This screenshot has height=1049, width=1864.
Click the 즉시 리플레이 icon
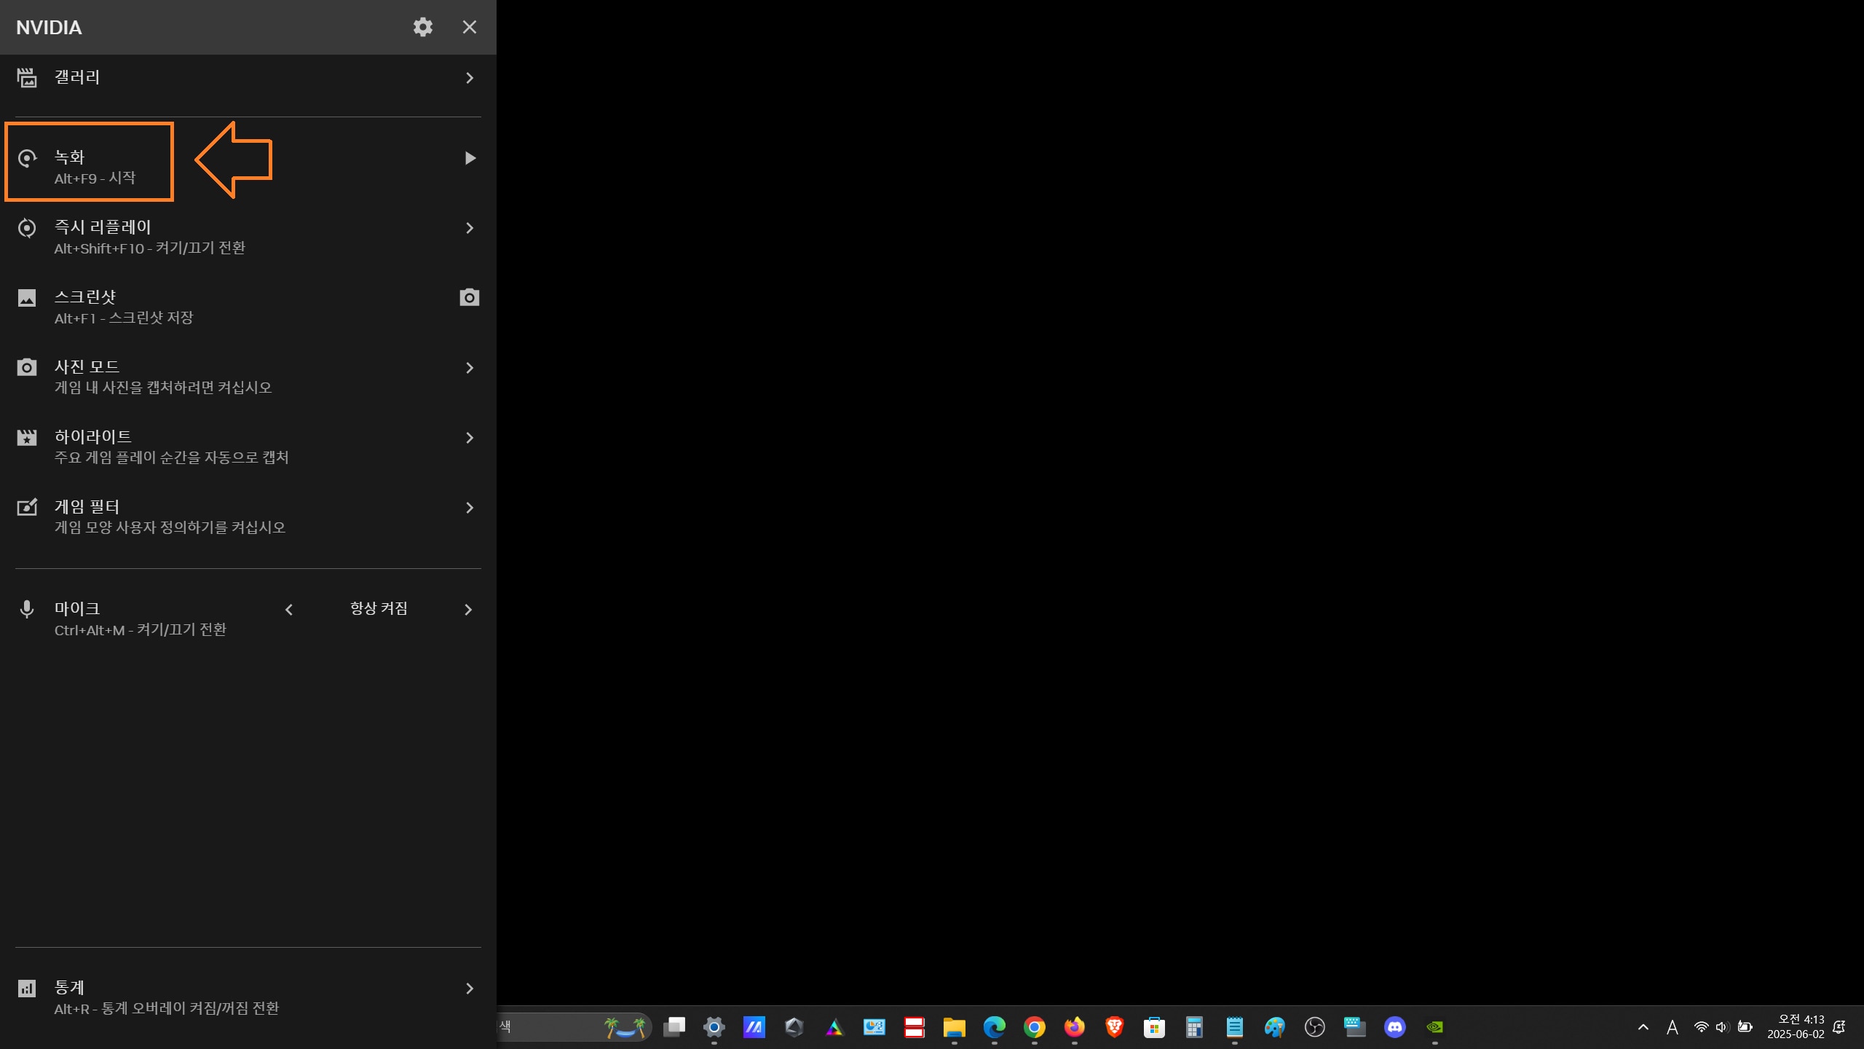tap(27, 228)
